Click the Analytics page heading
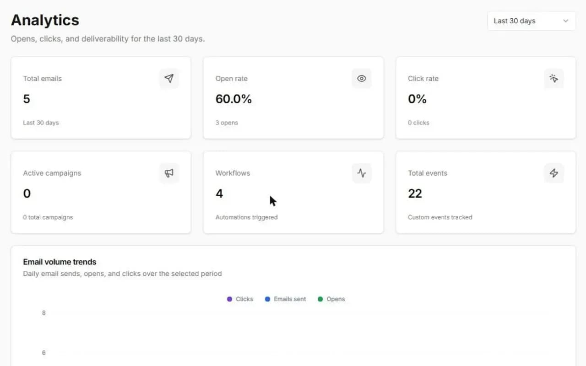This screenshot has height=366, width=586. tap(45, 20)
